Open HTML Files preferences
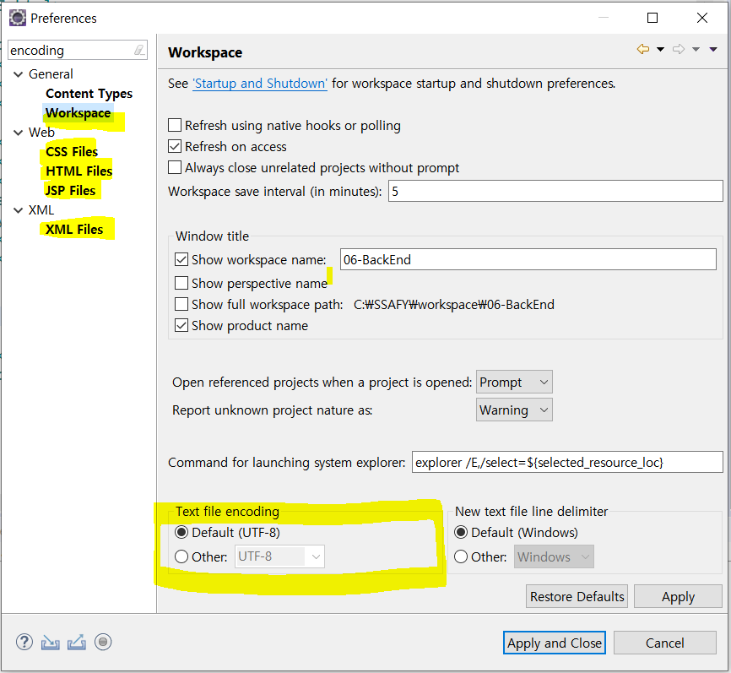 (79, 171)
